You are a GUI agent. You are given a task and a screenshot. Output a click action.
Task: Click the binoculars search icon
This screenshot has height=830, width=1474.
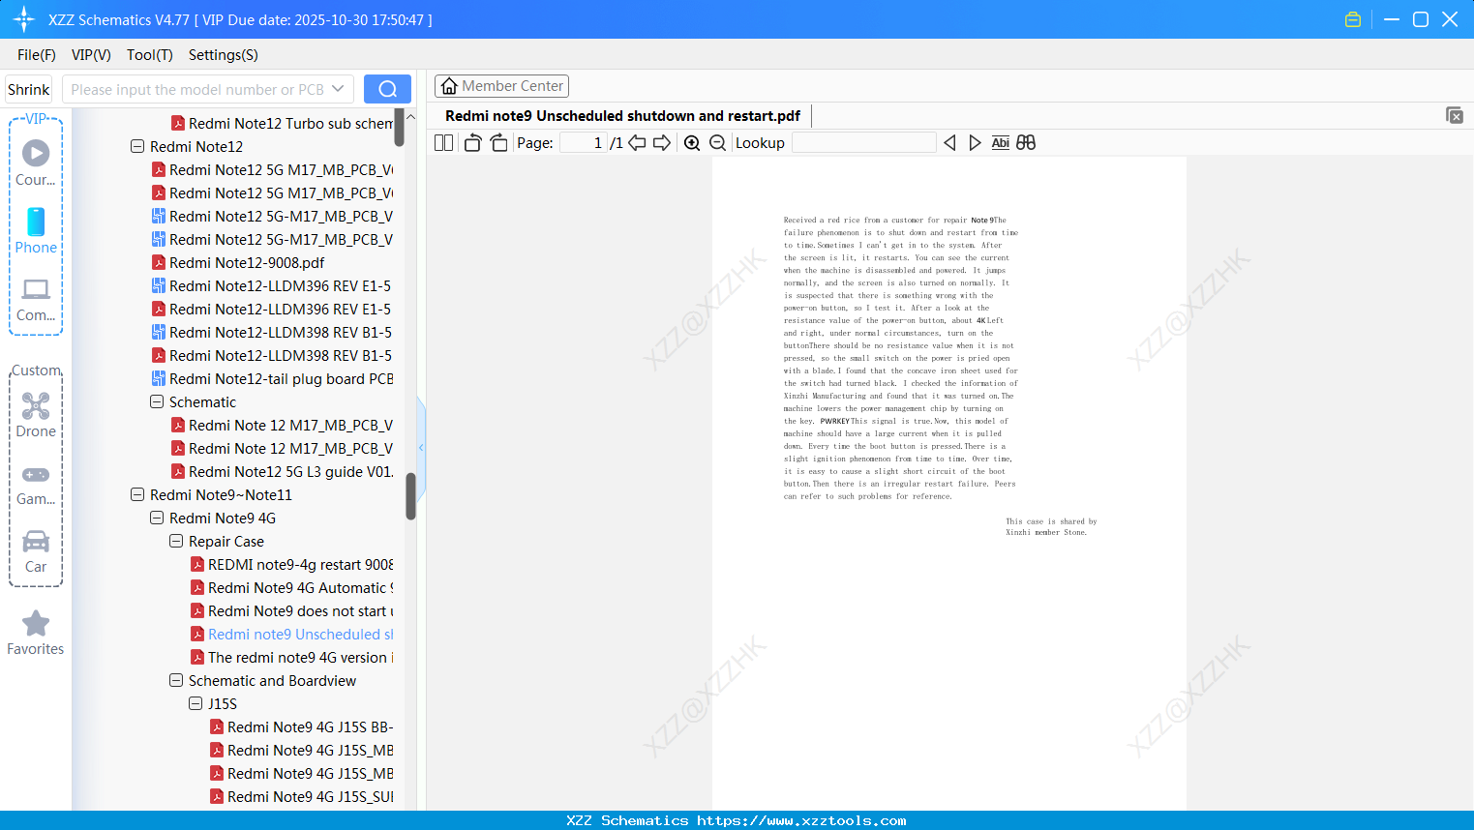[1026, 143]
